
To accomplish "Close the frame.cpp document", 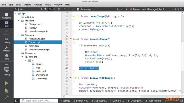I will point(122,9).
